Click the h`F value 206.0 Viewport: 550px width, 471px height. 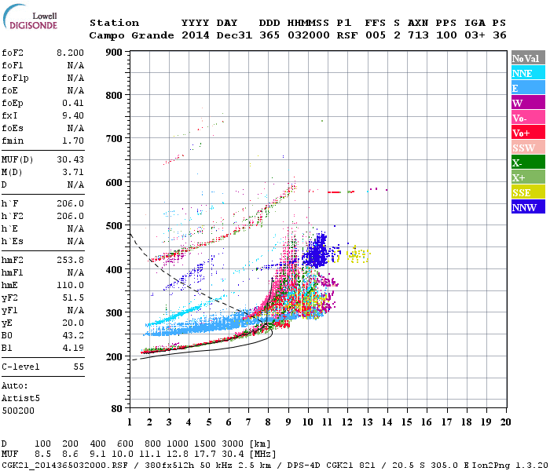[70, 203]
